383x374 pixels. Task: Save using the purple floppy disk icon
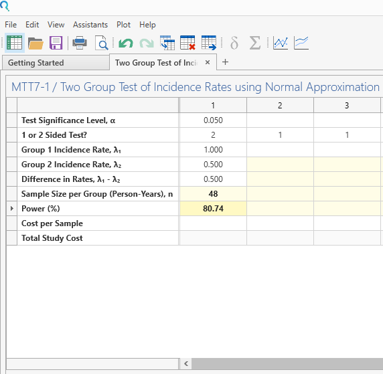(56, 43)
